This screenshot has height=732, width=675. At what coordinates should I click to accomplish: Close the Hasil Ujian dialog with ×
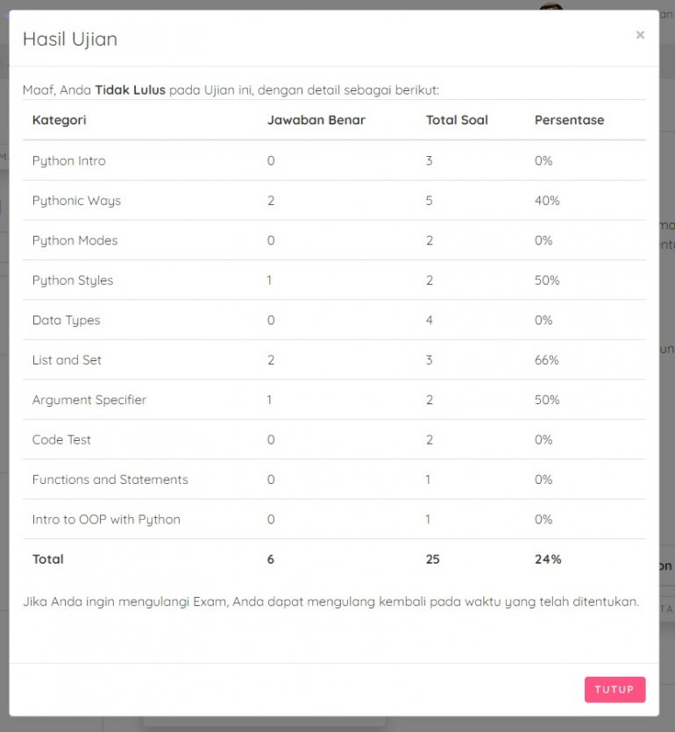tap(640, 35)
